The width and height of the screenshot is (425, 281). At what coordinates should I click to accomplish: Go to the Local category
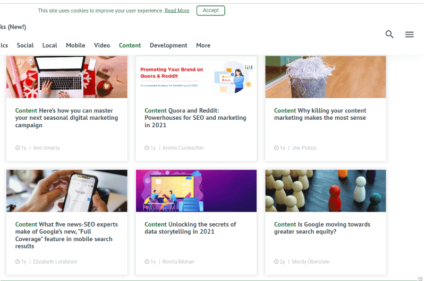coord(49,45)
